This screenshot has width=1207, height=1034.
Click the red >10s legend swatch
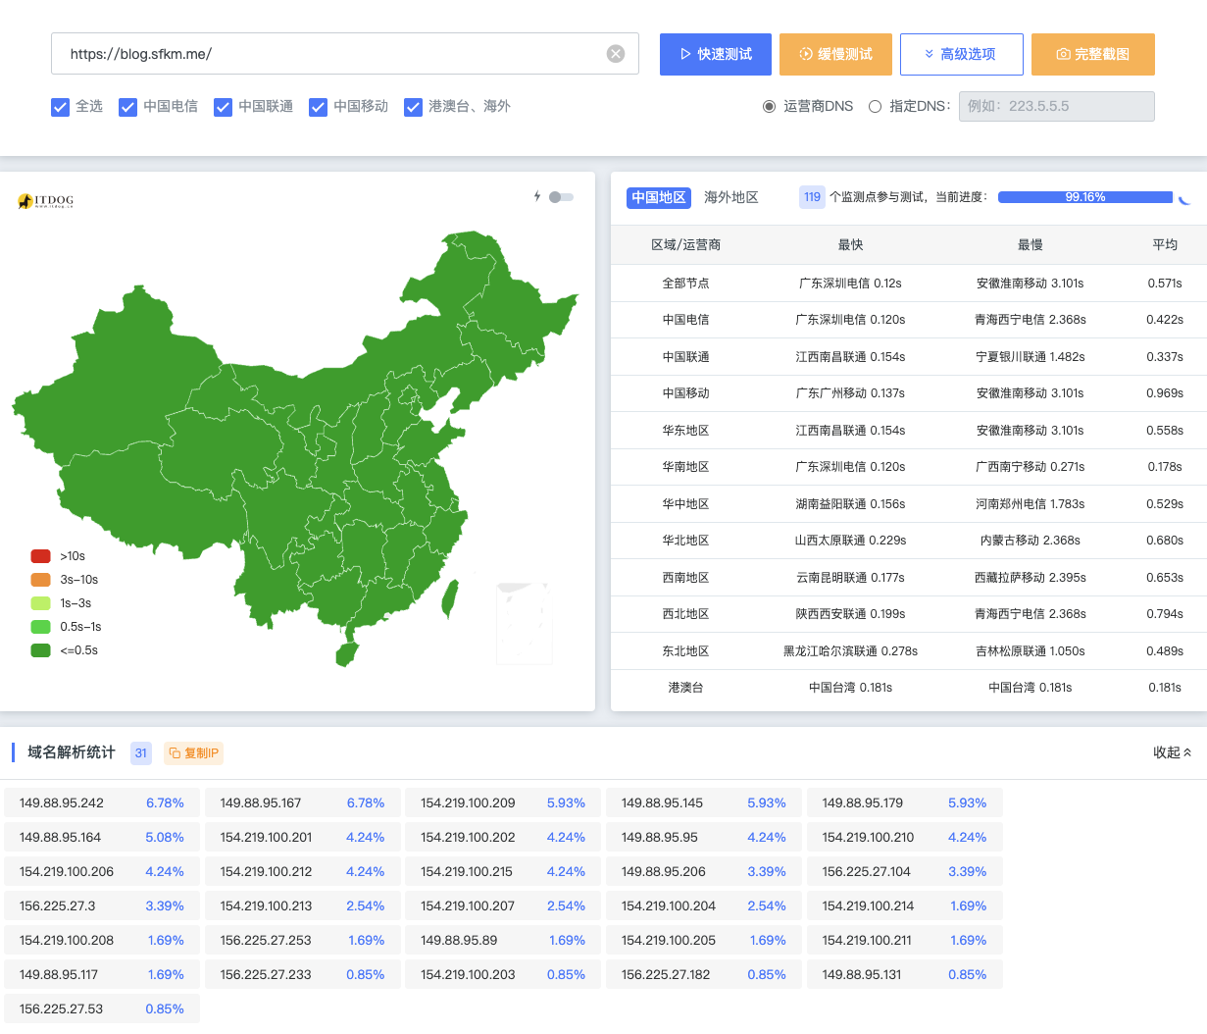pos(40,556)
